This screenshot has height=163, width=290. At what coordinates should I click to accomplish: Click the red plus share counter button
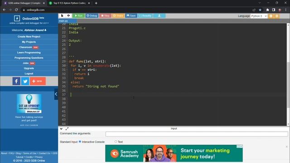pos(38,81)
